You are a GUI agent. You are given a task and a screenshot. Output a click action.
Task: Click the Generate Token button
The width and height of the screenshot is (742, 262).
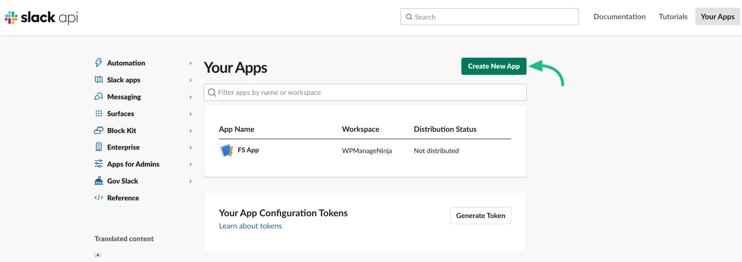point(480,215)
